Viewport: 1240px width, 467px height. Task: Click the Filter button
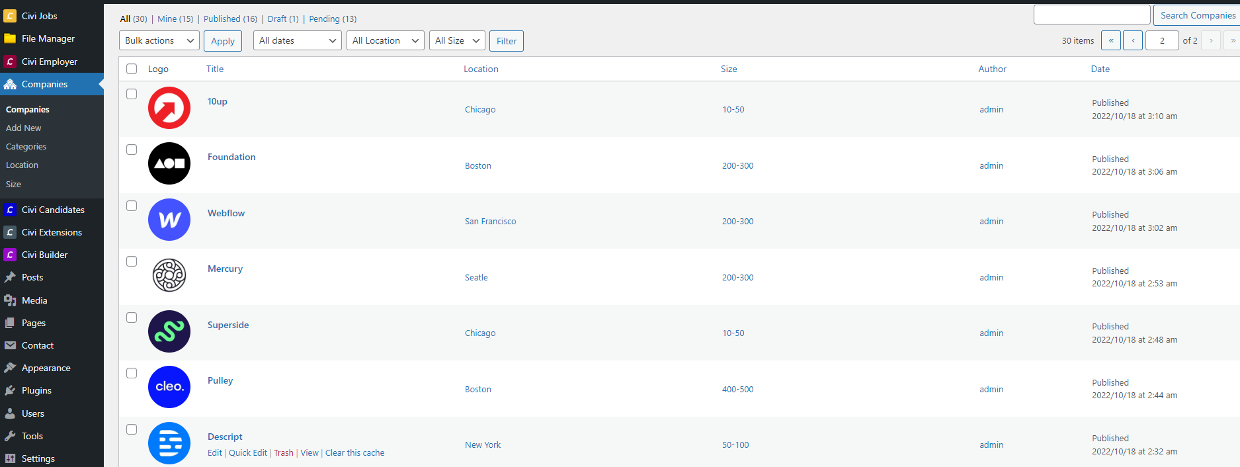tap(507, 41)
